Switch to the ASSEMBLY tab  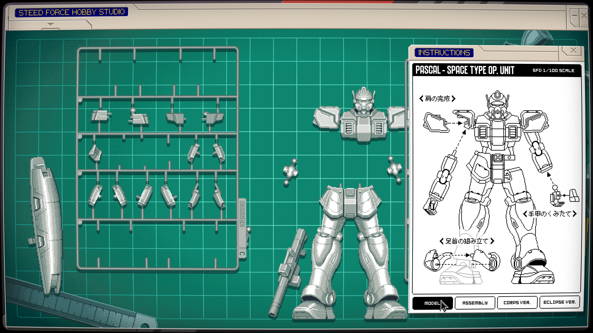click(x=475, y=303)
